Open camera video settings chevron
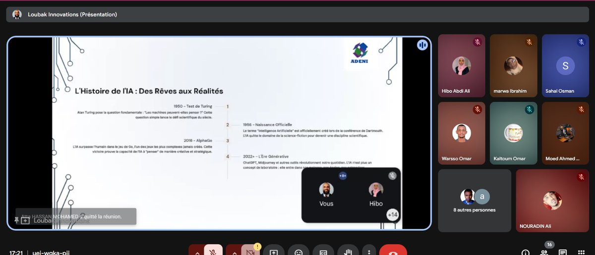Viewport: 595px width, 255px height. pos(234,252)
